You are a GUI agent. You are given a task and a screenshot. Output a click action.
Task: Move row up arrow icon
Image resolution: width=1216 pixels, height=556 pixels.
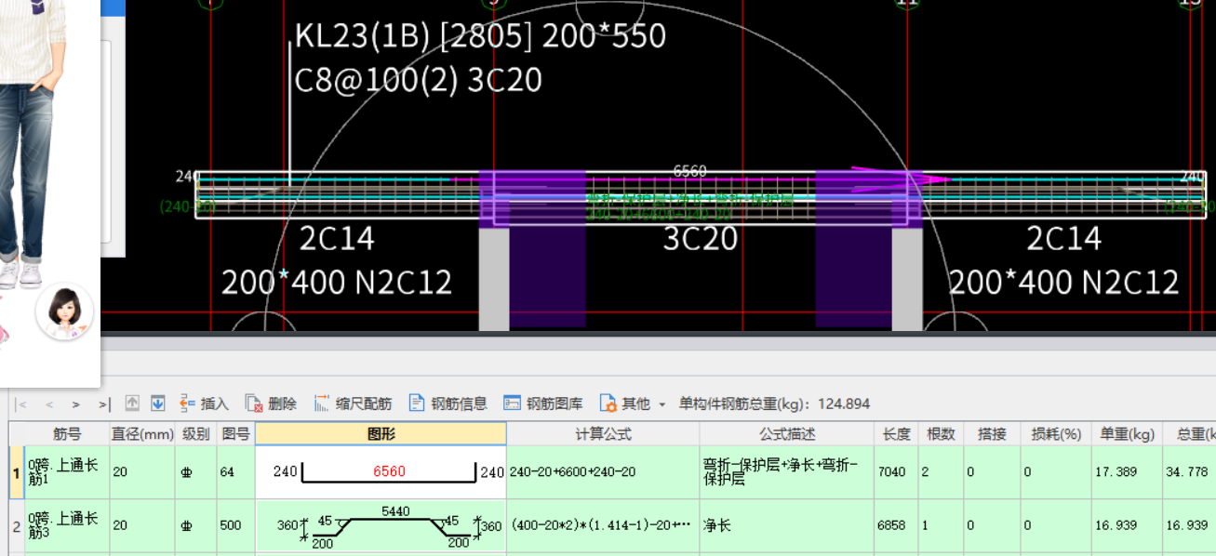pyautogui.click(x=132, y=404)
